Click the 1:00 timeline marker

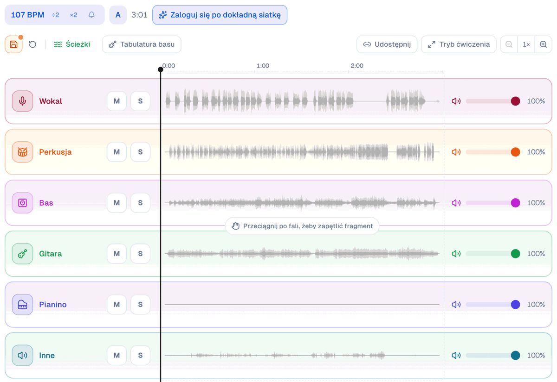click(x=263, y=66)
